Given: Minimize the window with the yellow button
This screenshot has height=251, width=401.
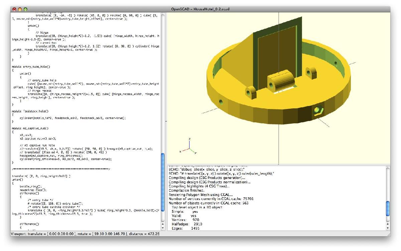Looking at the screenshot, I should click(20, 9).
